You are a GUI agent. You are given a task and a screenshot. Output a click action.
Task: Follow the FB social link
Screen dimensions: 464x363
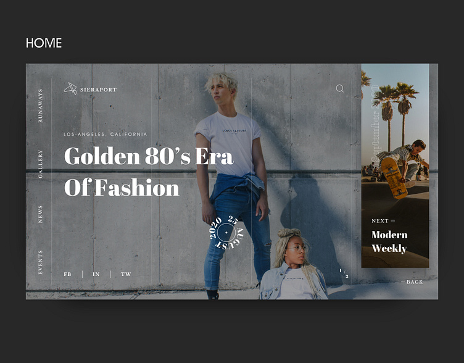pos(67,274)
